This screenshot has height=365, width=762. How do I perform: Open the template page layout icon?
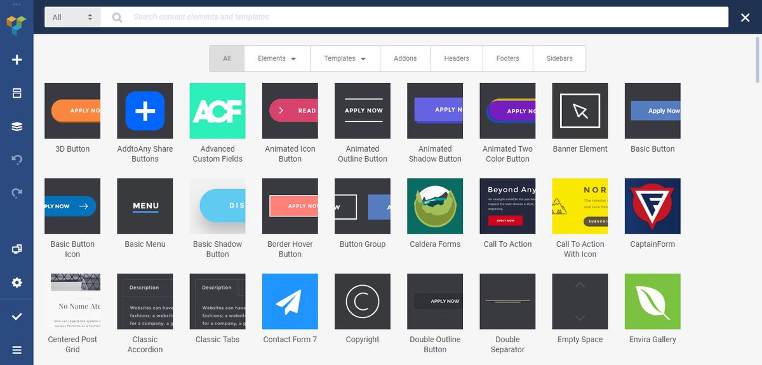[17, 93]
